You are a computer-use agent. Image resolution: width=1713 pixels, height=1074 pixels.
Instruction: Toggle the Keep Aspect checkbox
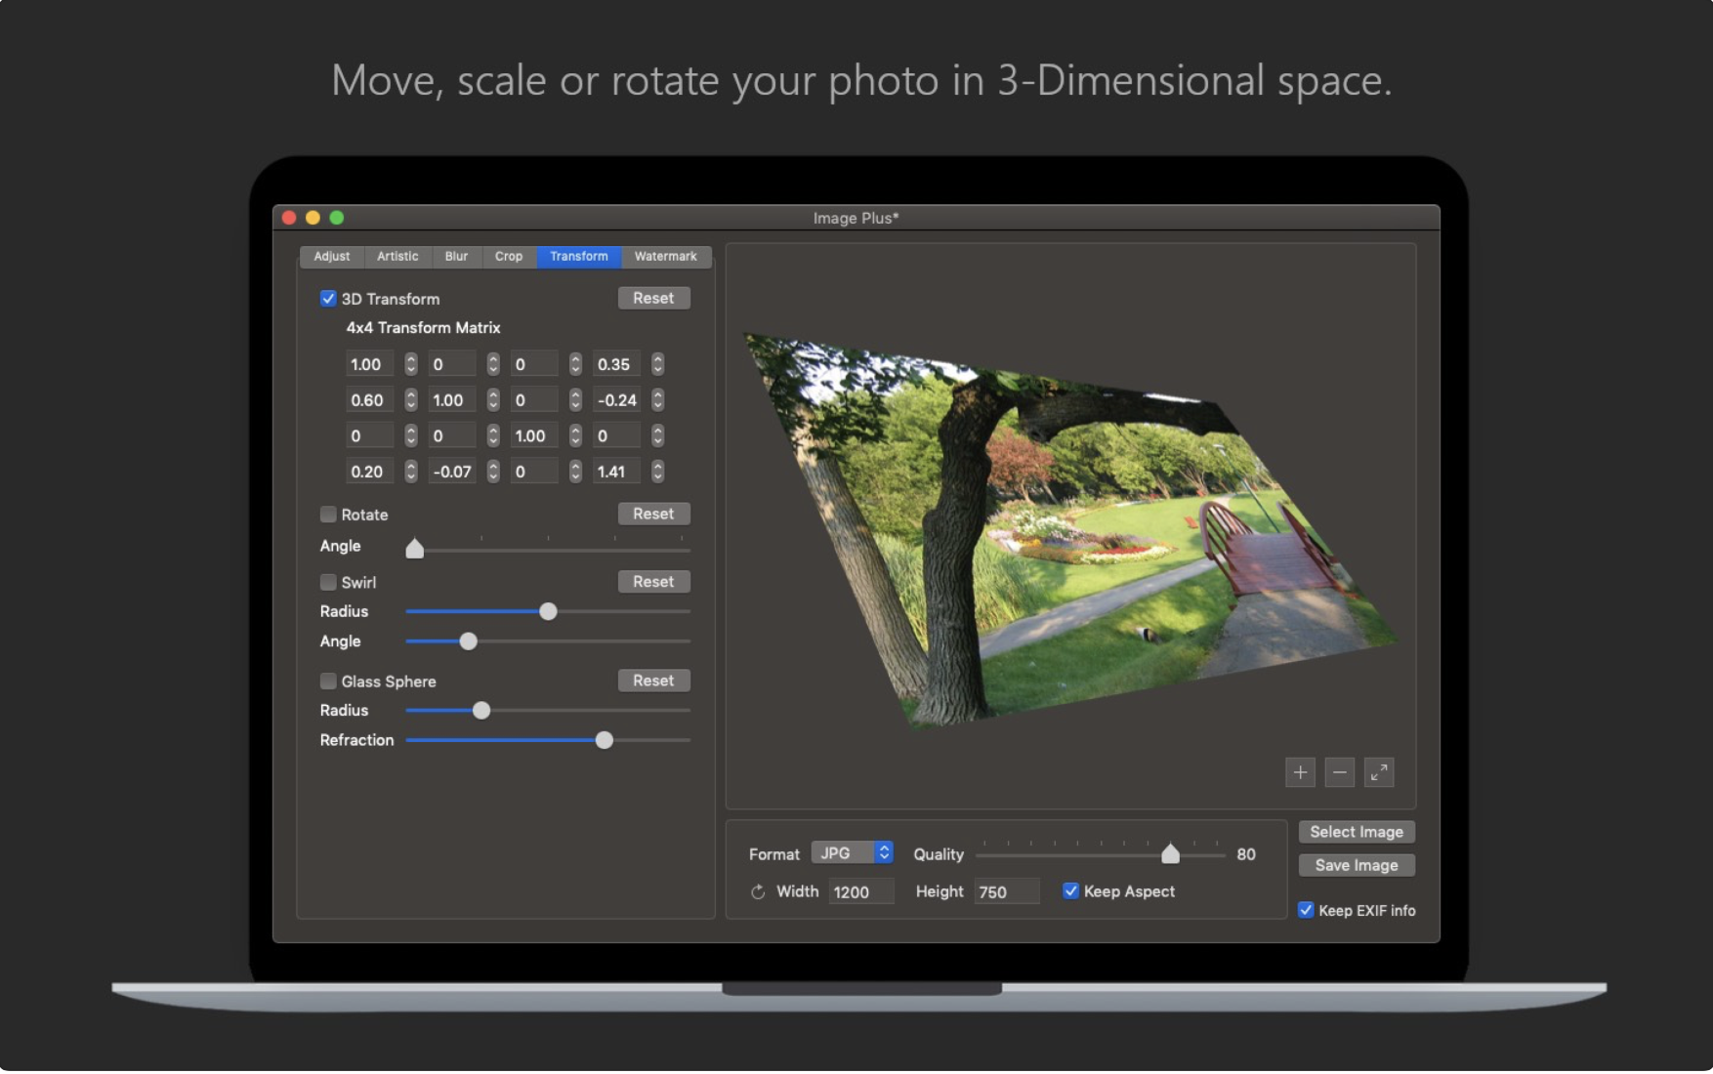pos(1070,890)
